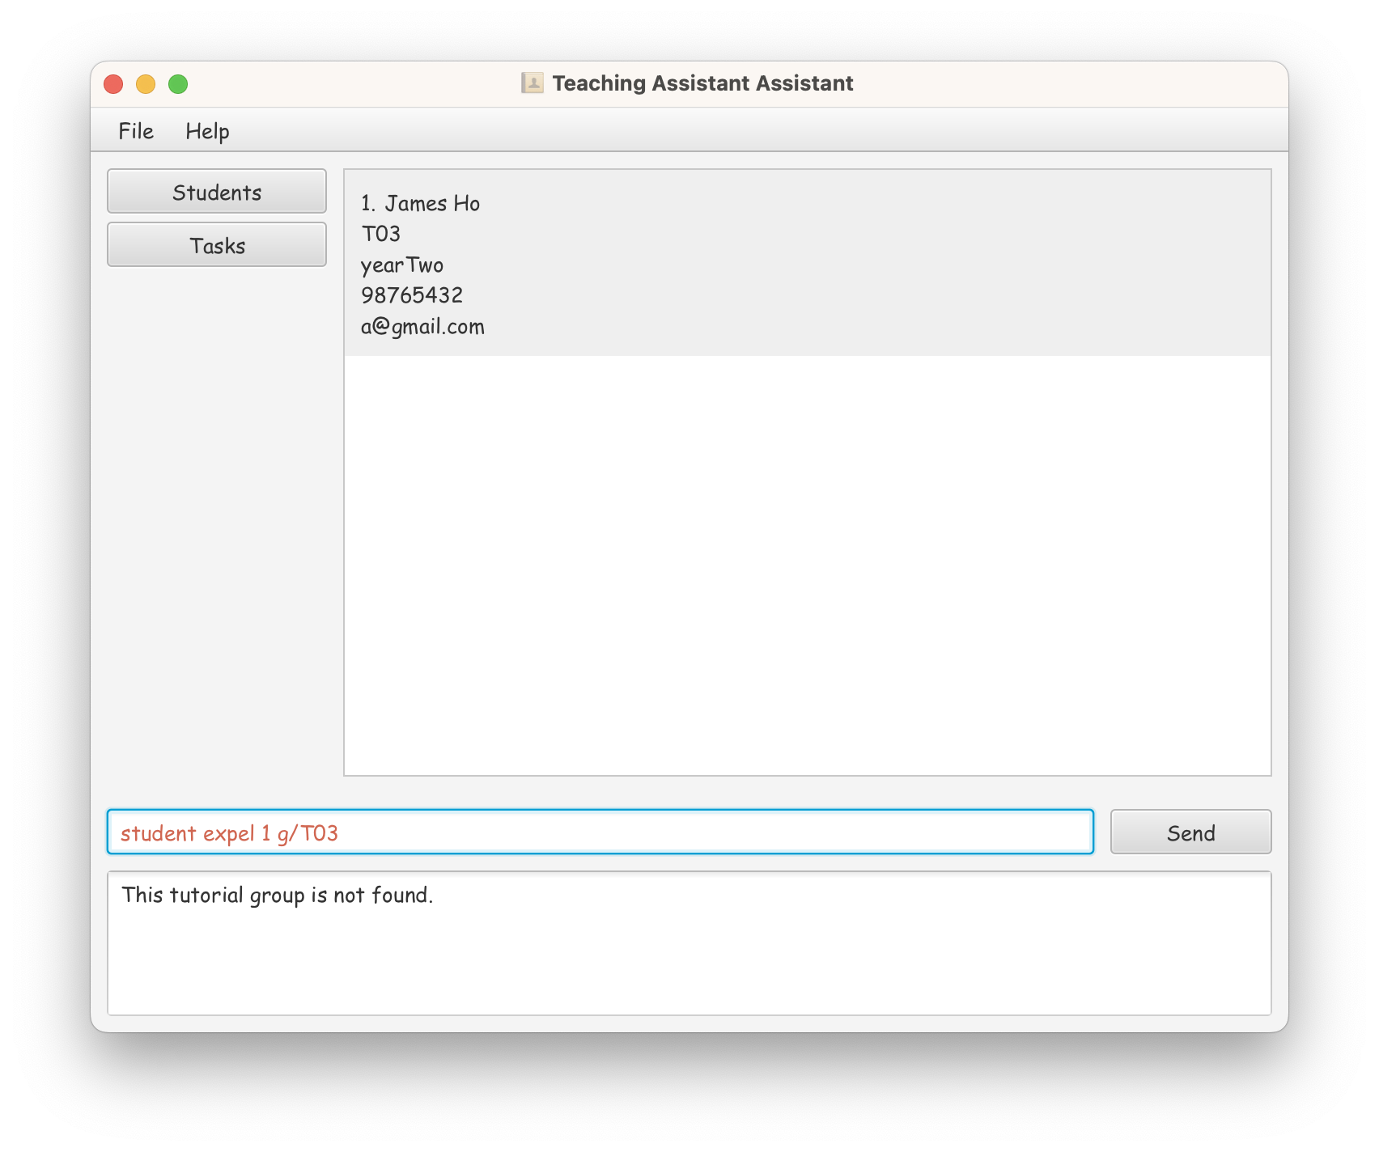This screenshot has height=1152, width=1379.
Task: Select the James Ho student entry
Action: coord(808,264)
